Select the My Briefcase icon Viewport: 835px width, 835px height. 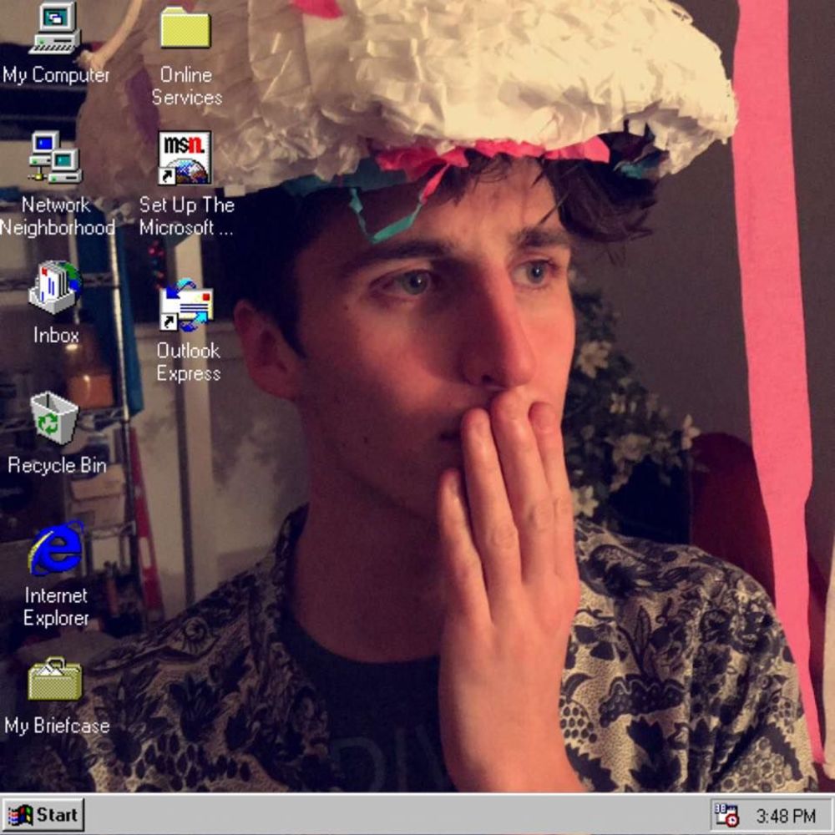point(55,680)
